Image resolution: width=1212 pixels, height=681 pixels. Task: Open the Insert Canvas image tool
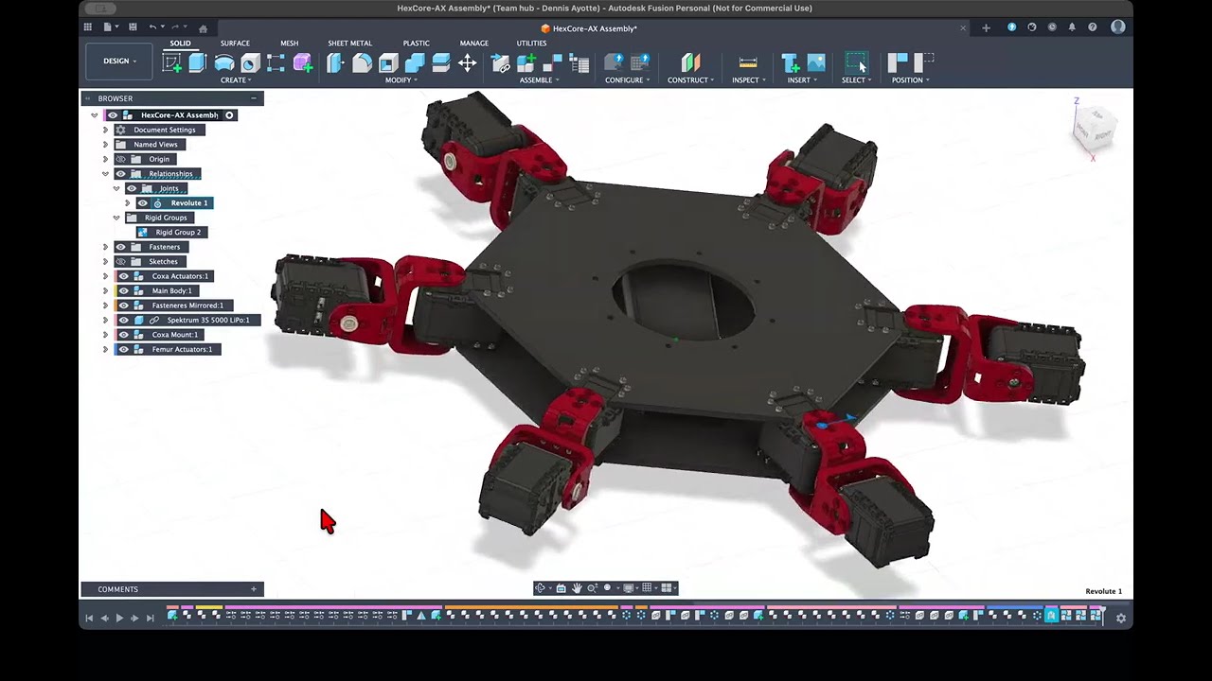point(815,62)
